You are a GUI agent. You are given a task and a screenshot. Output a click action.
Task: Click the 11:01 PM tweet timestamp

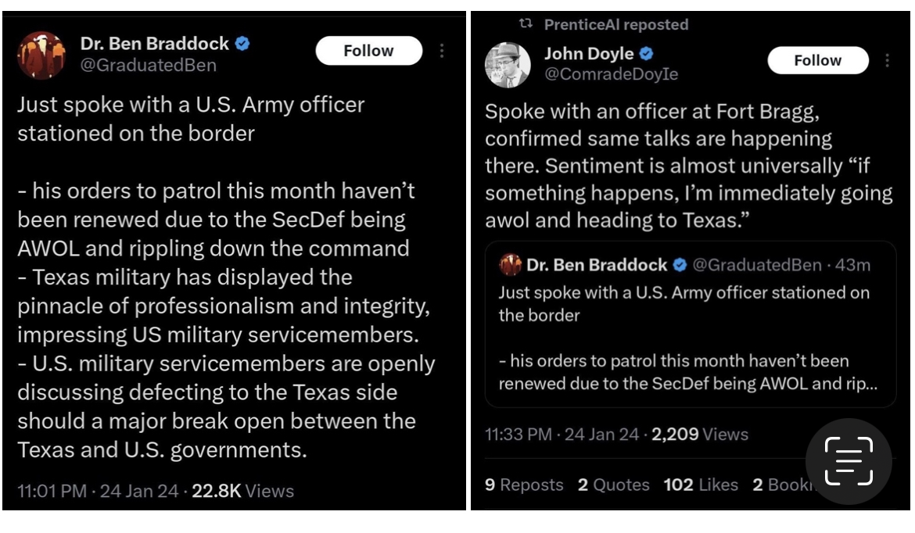pyautogui.click(x=52, y=492)
